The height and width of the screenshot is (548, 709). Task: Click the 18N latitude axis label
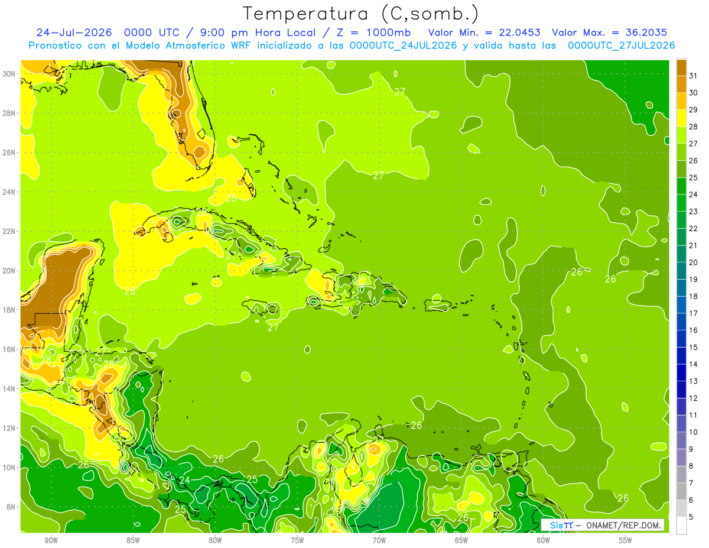tap(9, 310)
